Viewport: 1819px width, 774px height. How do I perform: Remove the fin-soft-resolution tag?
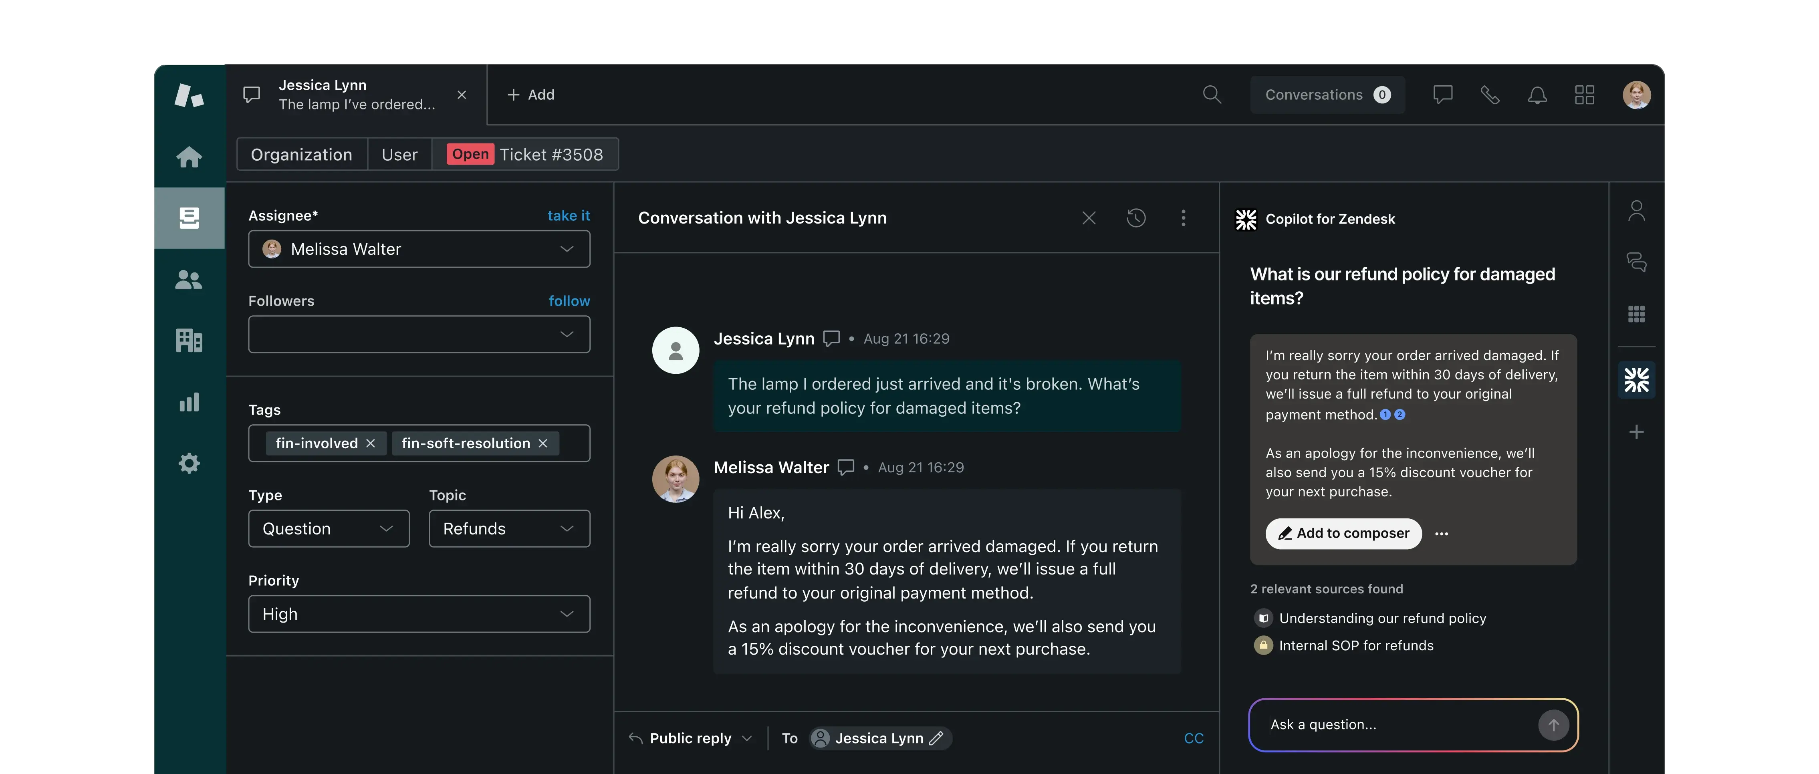tap(543, 443)
